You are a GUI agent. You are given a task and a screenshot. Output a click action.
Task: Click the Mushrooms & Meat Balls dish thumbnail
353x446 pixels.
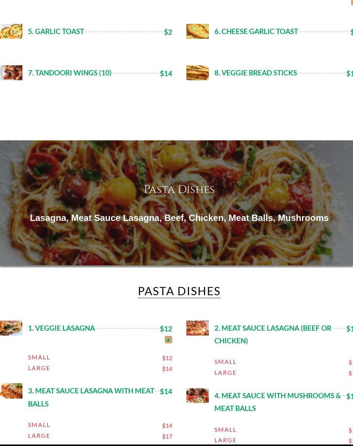(198, 396)
